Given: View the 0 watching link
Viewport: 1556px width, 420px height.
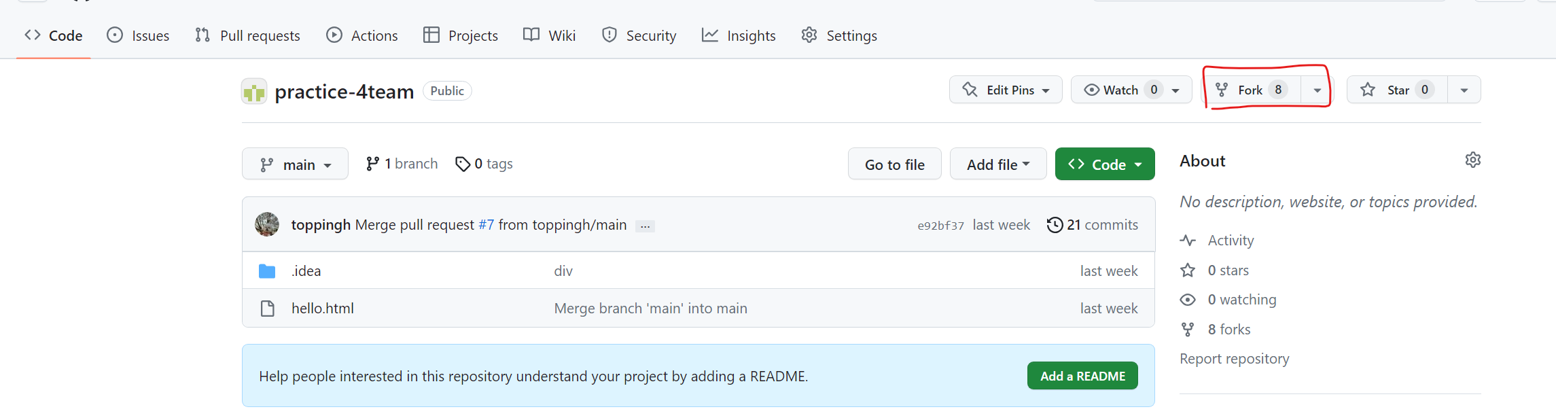Looking at the screenshot, I should [x=1228, y=300].
